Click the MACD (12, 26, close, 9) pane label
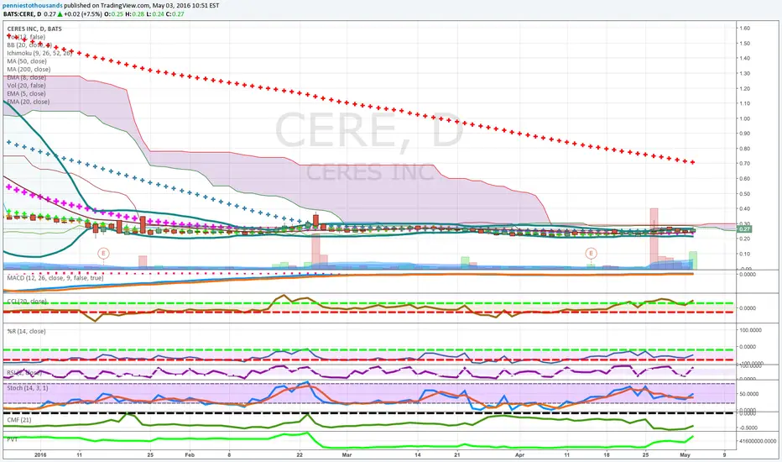This screenshot has height=462, width=782. coord(55,278)
